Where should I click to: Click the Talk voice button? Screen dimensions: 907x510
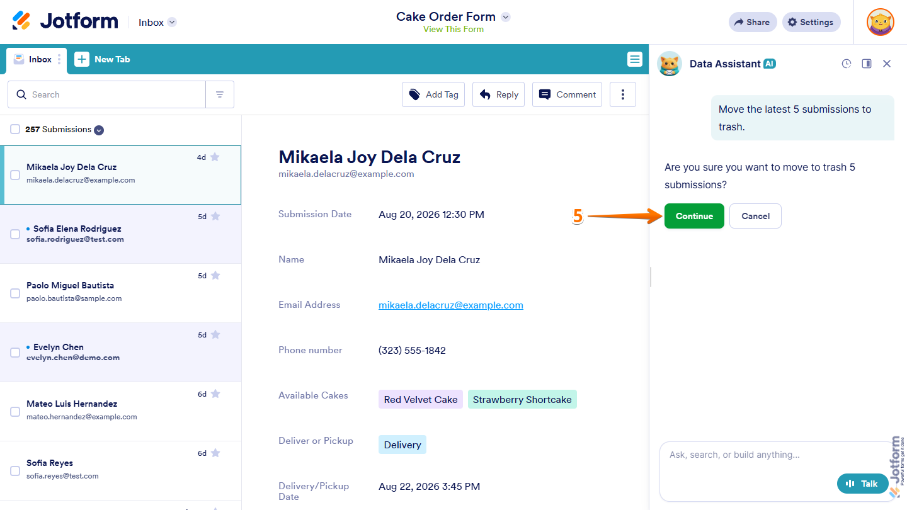[x=862, y=484]
